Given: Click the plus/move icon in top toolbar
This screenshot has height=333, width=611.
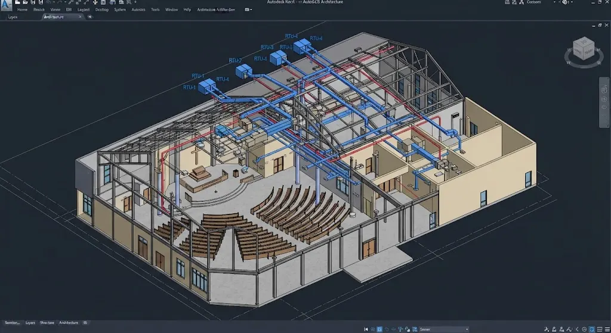Looking at the screenshot, I should pos(95,2).
